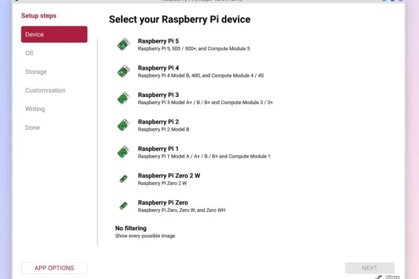Image resolution: width=419 pixels, height=279 pixels.
Task: Pick the Raspberry Pi 2 title
Action: [x=159, y=122]
